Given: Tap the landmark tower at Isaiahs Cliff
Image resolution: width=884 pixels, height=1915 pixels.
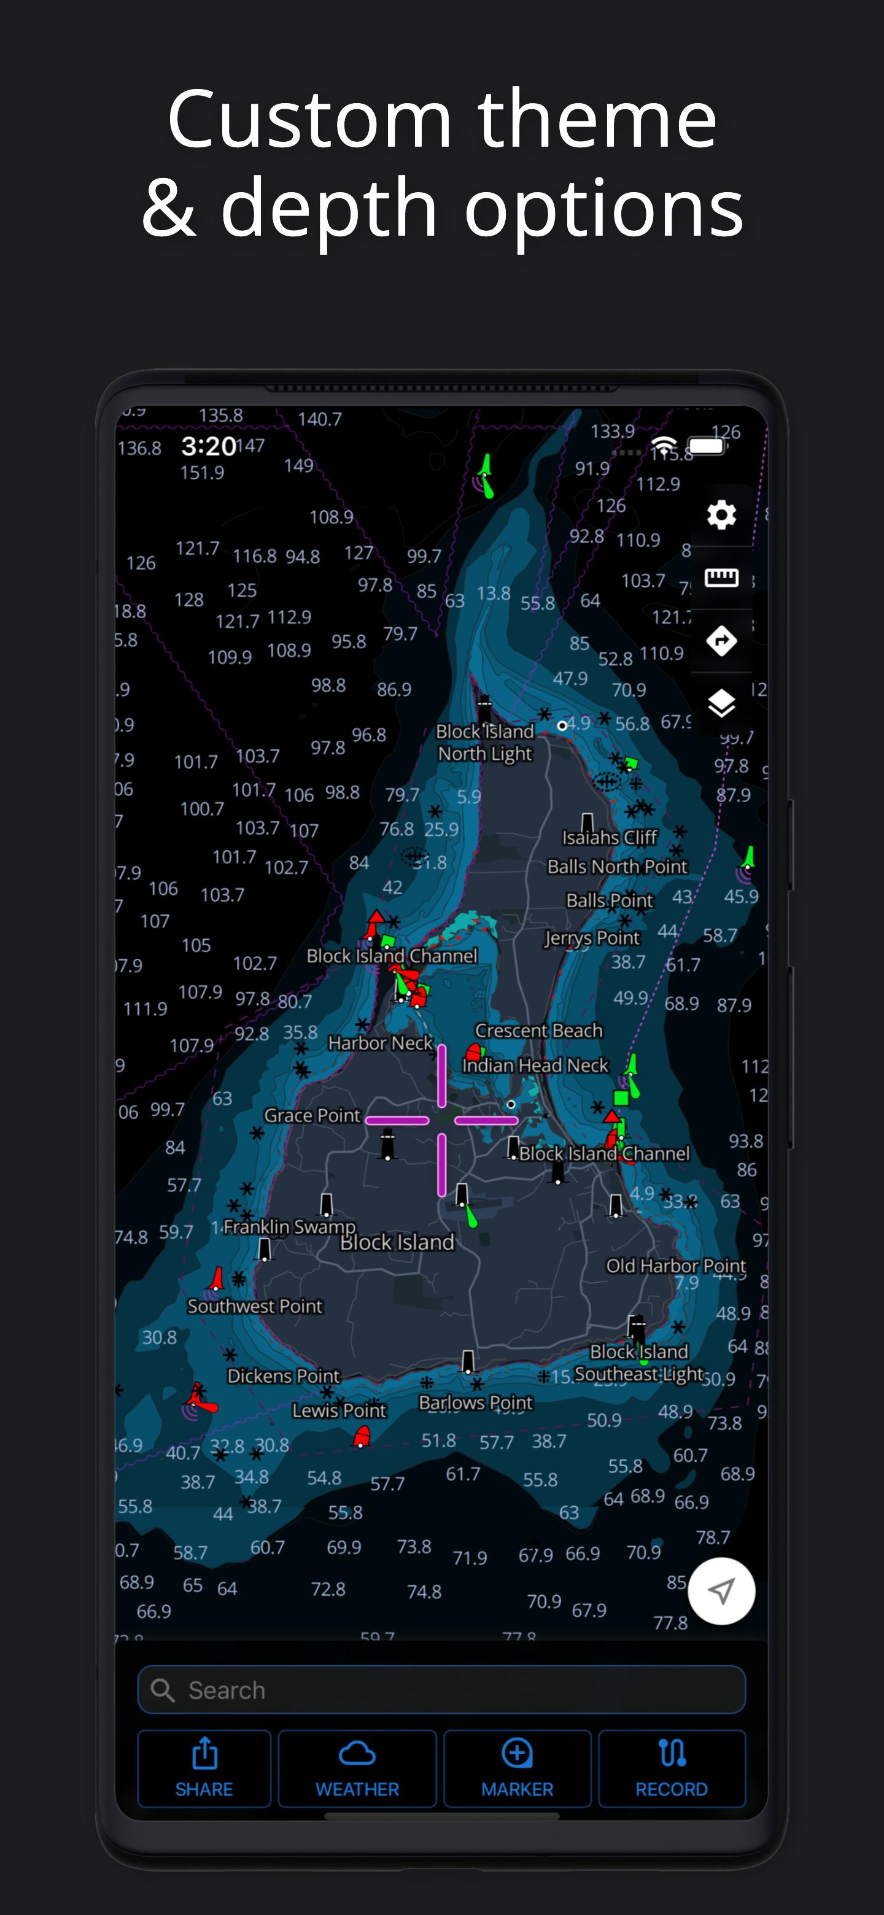Looking at the screenshot, I should click(x=587, y=822).
